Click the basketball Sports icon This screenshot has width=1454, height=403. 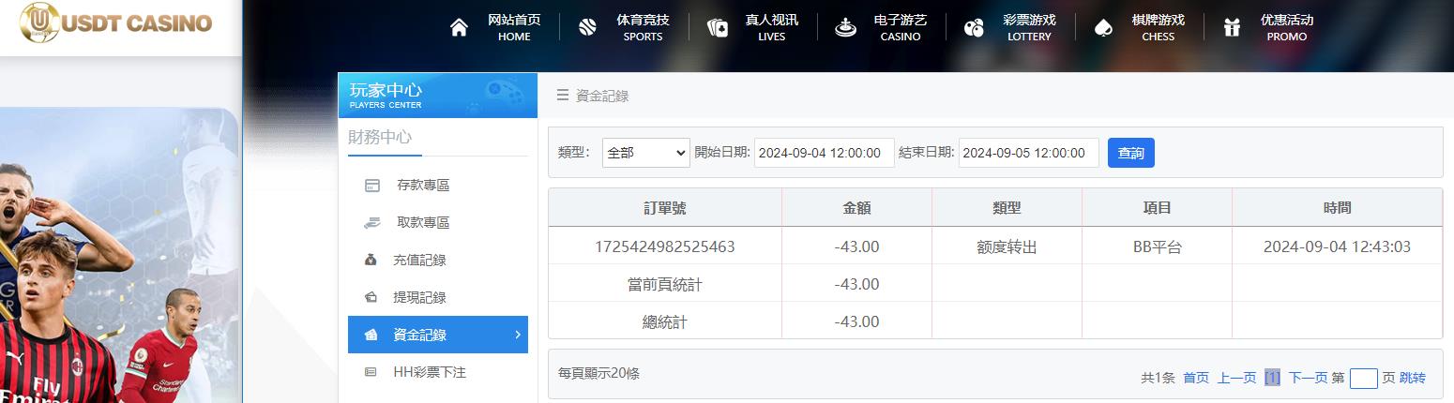point(587,27)
